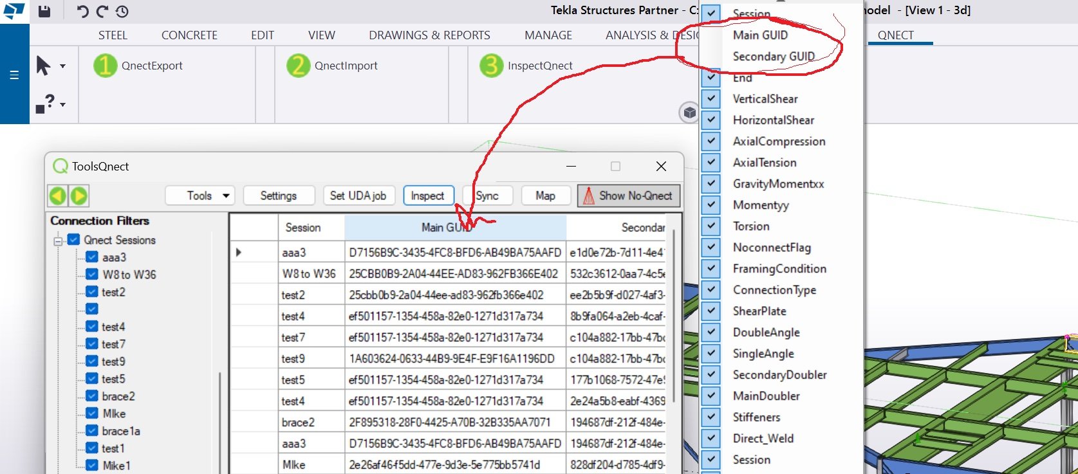Click the Redo arrow icon
Viewport: 1078px width, 474px height.
pos(102,11)
